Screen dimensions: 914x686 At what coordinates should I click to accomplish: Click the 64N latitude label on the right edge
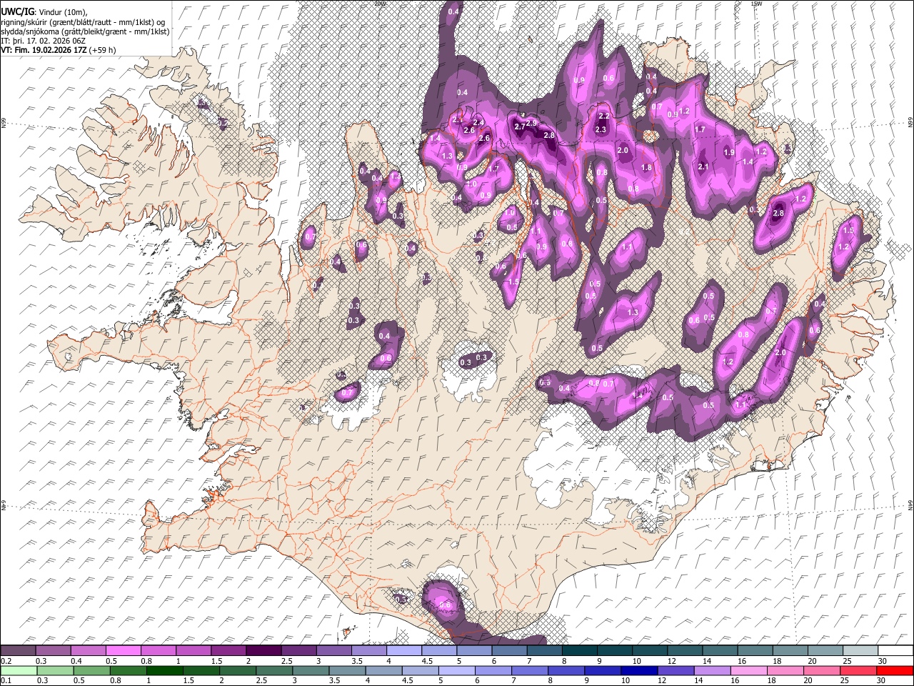[910, 504]
